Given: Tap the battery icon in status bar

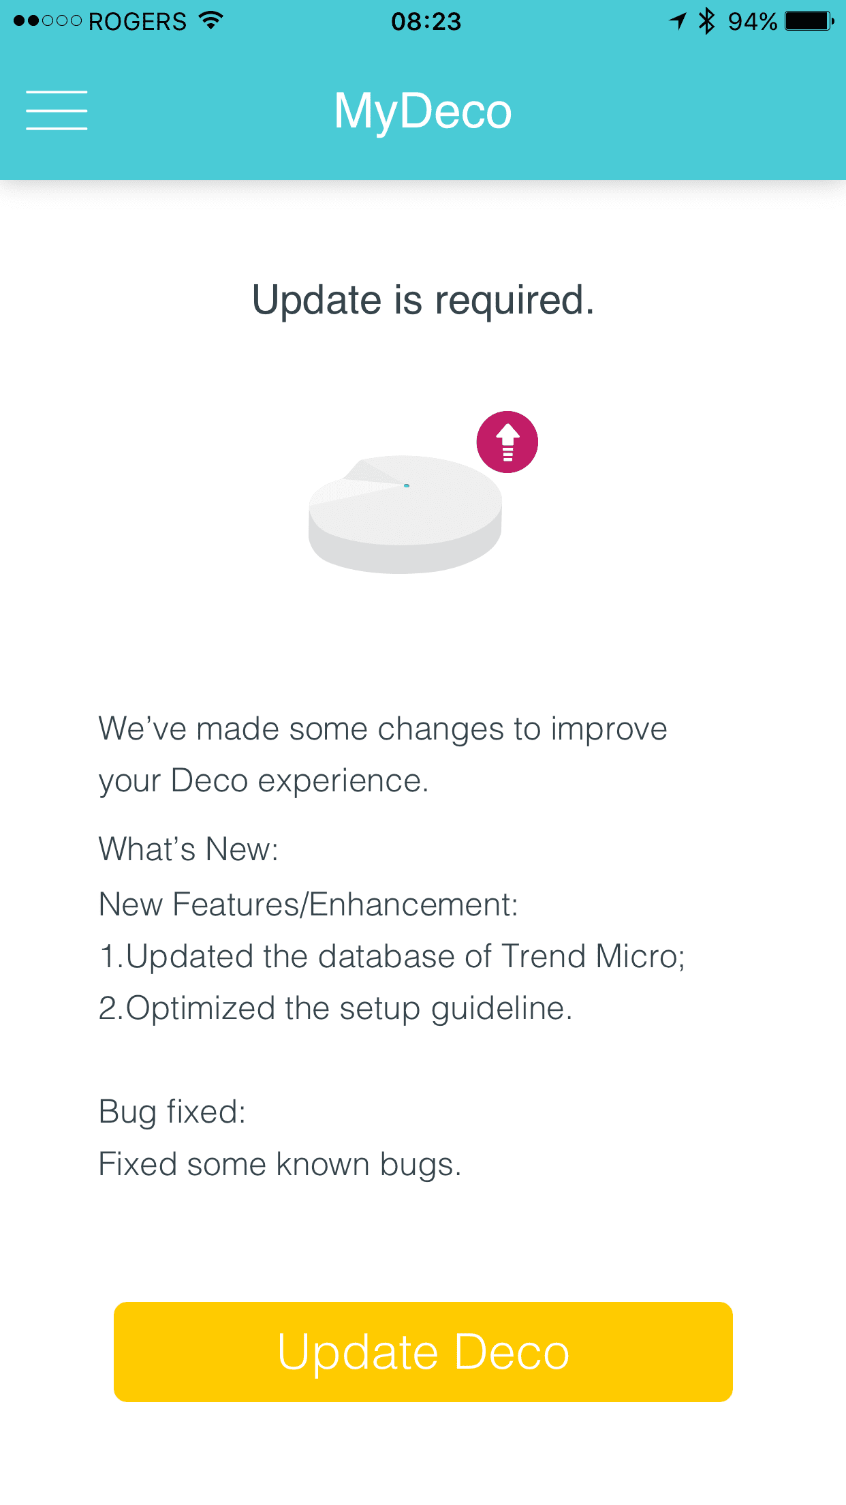Looking at the screenshot, I should (x=809, y=21).
